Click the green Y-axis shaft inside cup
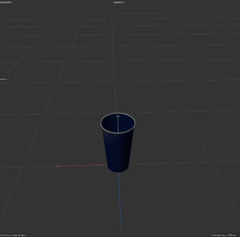 coord(118,126)
